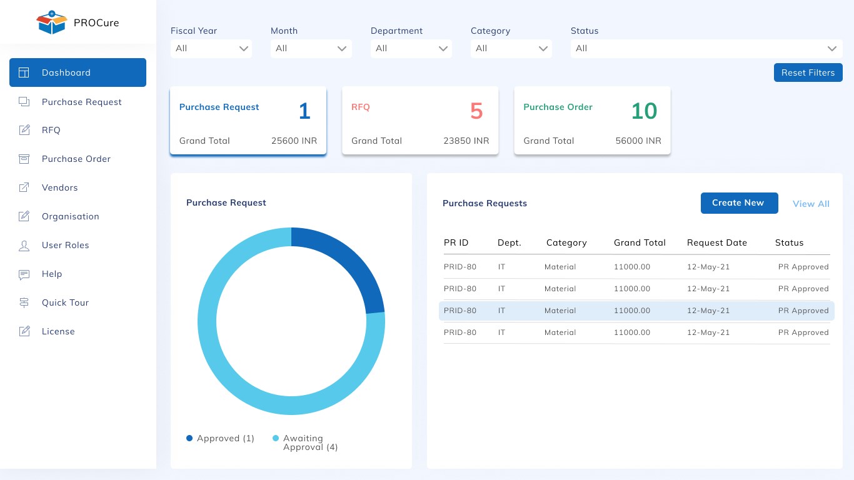Click the 23850 INR grand total value

(466, 141)
